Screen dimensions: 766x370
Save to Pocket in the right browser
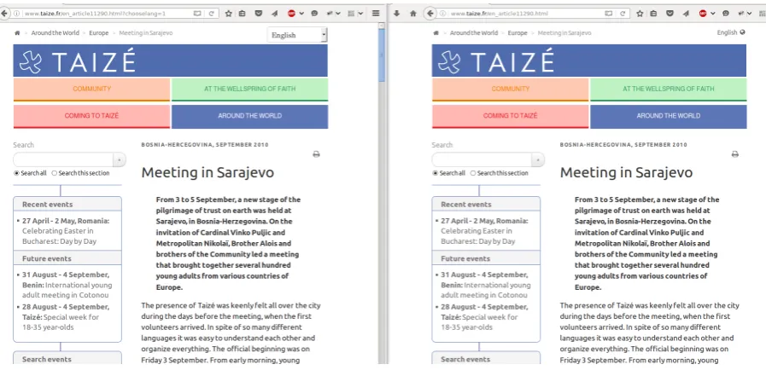click(670, 14)
